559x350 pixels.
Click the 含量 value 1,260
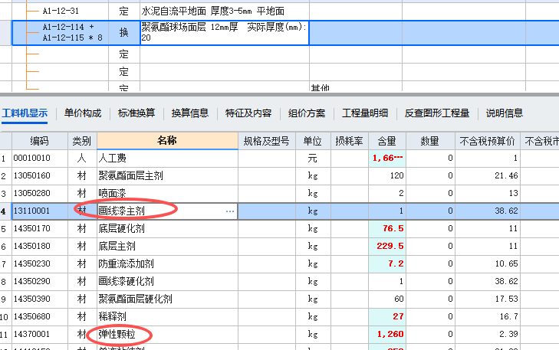[x=390, y=335]
